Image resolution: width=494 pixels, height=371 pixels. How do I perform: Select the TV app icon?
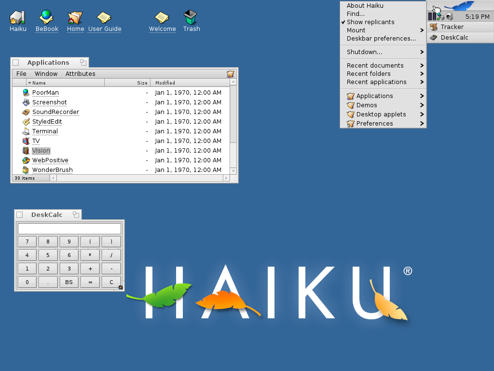point(26,141)
